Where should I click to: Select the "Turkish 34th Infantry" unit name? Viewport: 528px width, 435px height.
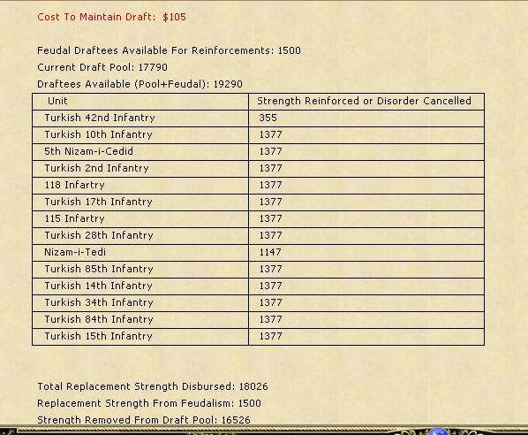99,302
